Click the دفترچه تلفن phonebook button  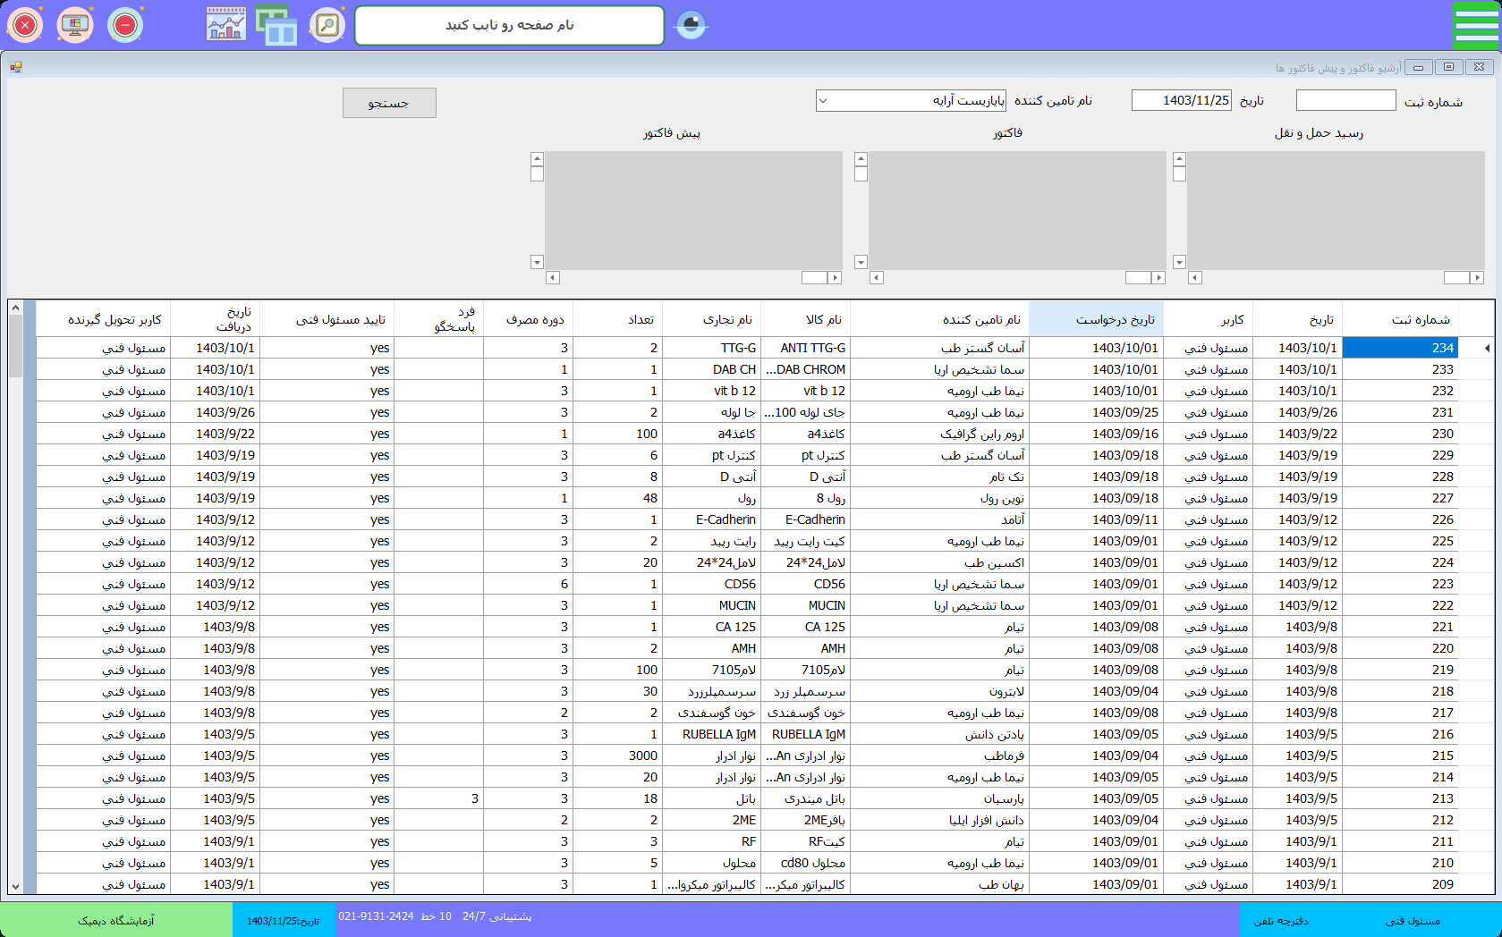pos(1281,920)
